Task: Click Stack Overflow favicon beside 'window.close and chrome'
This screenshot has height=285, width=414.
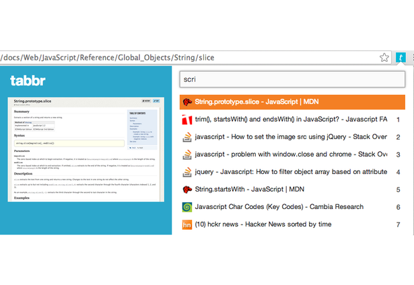Action: tap(187, 155)
